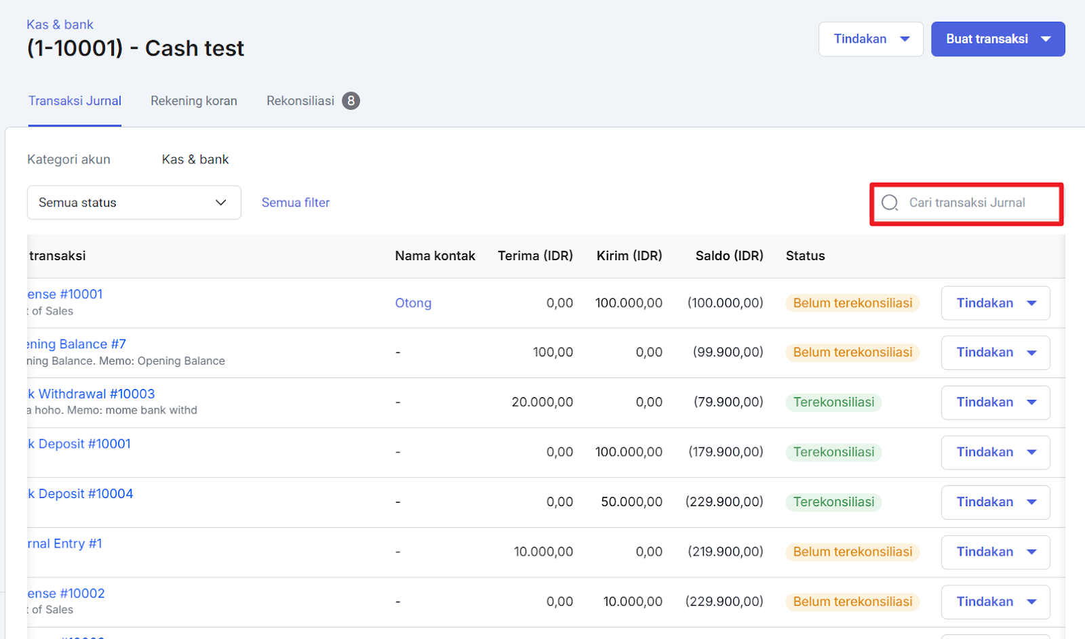Open the Otong contact link

(413, 303)
